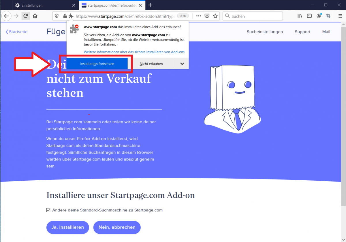This screenshot has width=346, height=242.
Task: Close the Einstellungen tab
Action: (74, 5)
